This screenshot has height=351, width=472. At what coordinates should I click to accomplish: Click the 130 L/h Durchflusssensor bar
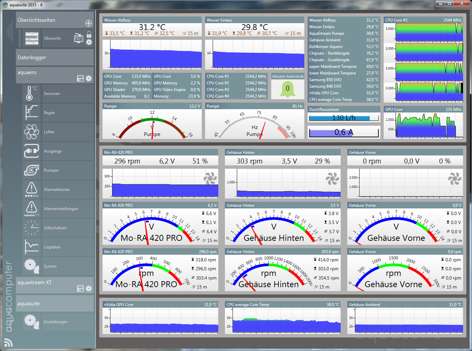click(x=344, y=118)
